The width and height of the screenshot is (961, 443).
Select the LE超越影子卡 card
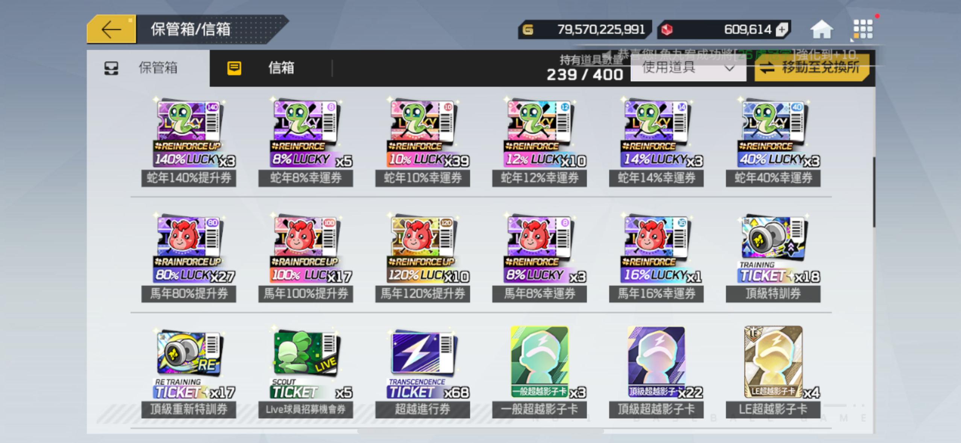click(x=773, y=372)
